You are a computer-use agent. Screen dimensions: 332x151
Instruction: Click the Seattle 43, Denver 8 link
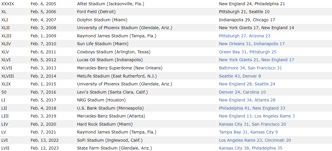(x=240, y=76)
